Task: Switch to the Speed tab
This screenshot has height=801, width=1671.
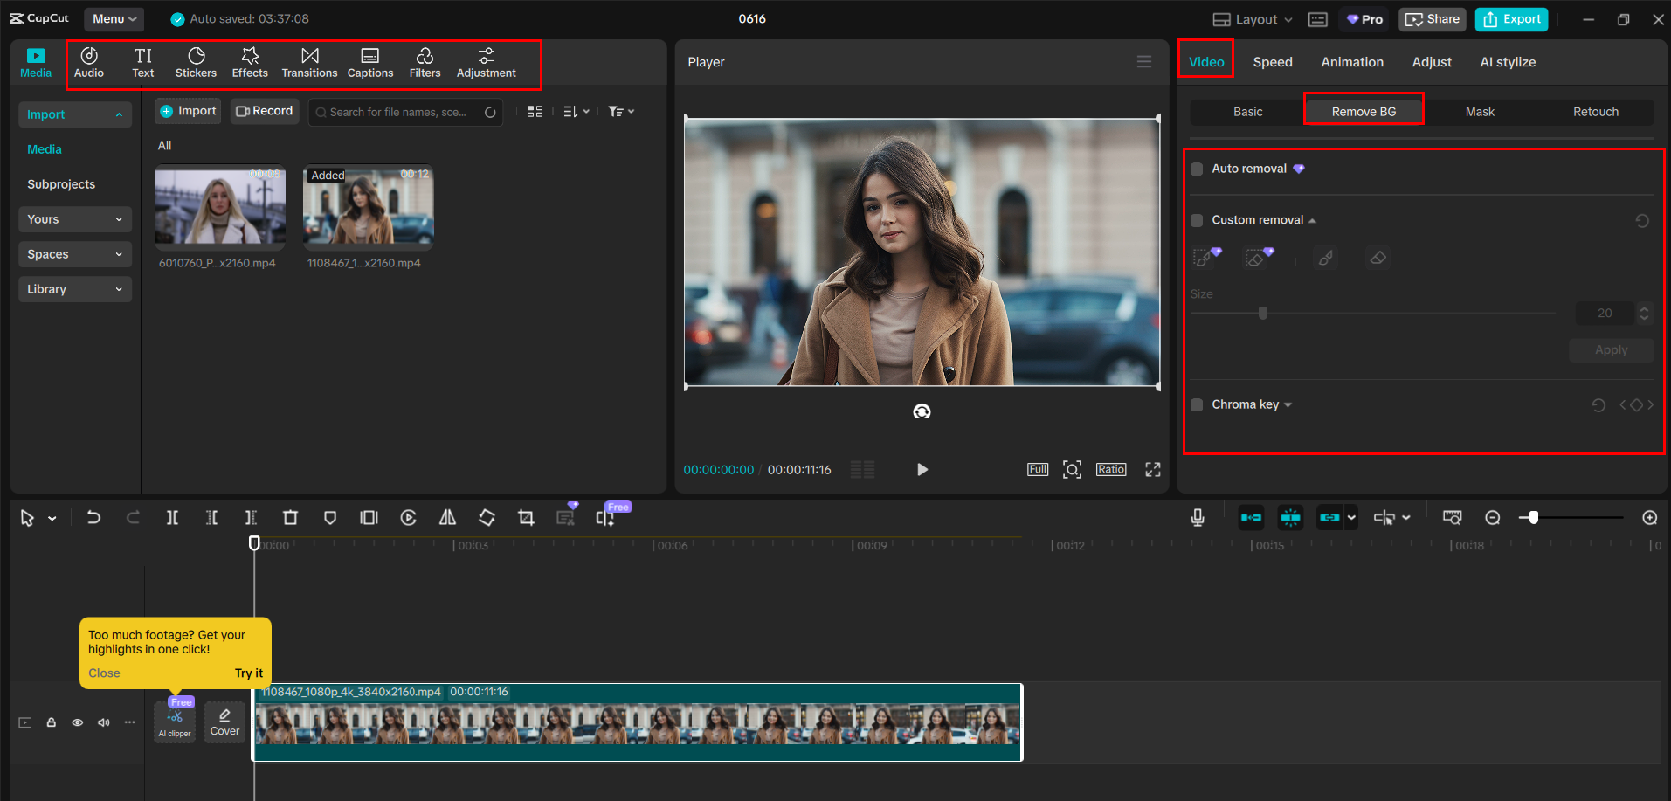Action: click(1272, 61)
